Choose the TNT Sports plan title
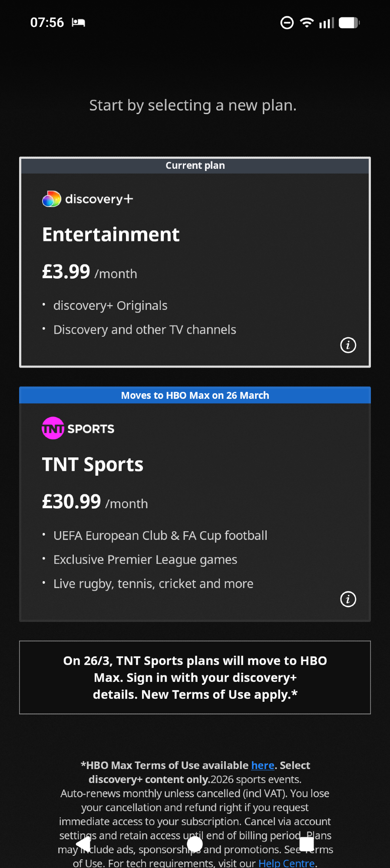The height and width of the screenshot is (868, 390). tap(93, 464)
